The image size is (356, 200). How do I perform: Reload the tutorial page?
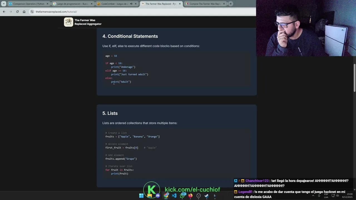[17, 12]
